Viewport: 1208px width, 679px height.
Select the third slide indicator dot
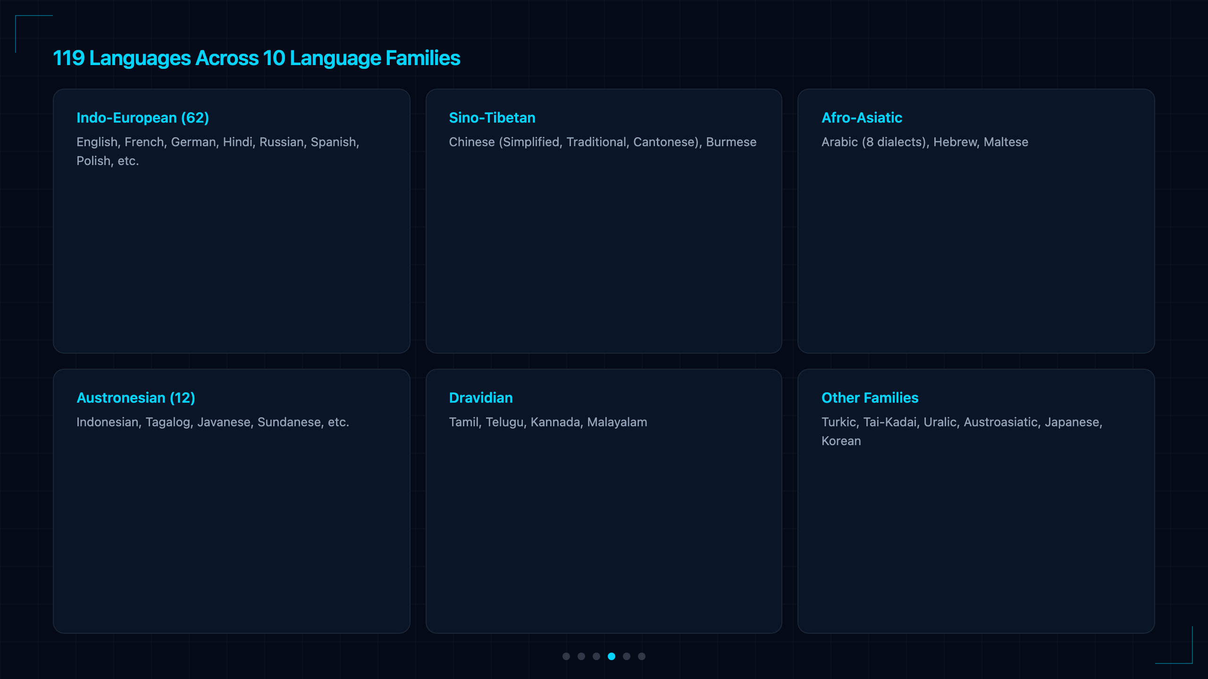click(596, 656)
